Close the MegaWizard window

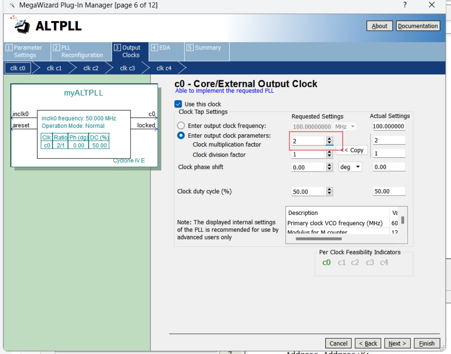click(432, 5)
